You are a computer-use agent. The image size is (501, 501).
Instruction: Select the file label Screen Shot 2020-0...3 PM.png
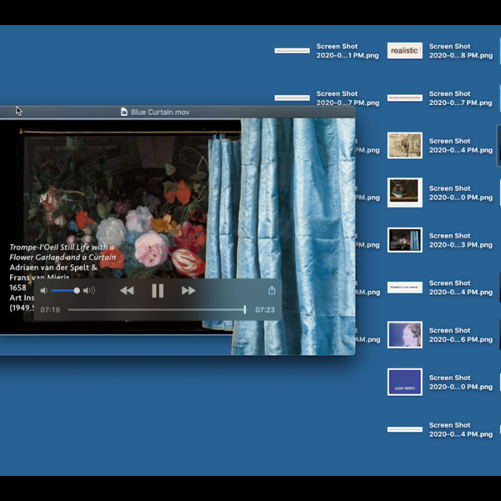point(460,240)
